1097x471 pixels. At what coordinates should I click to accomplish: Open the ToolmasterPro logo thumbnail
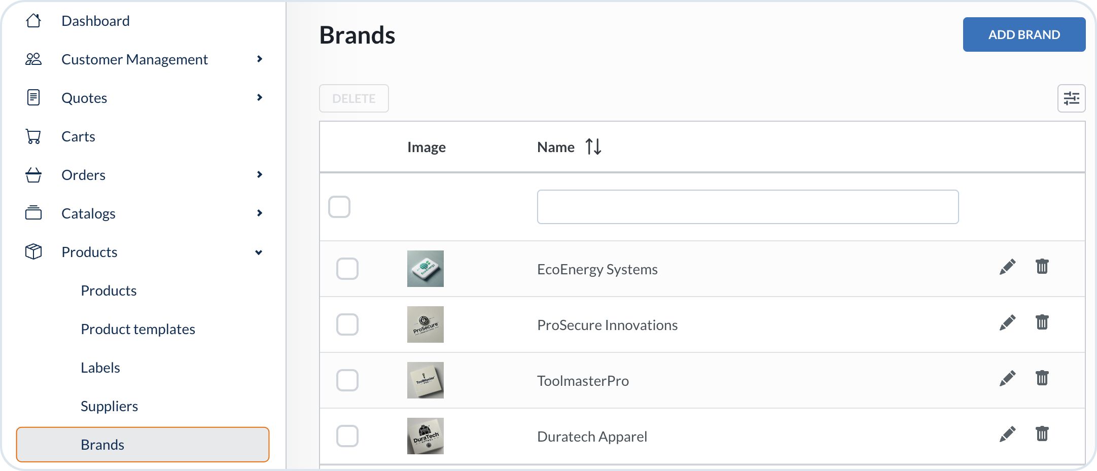426,380
